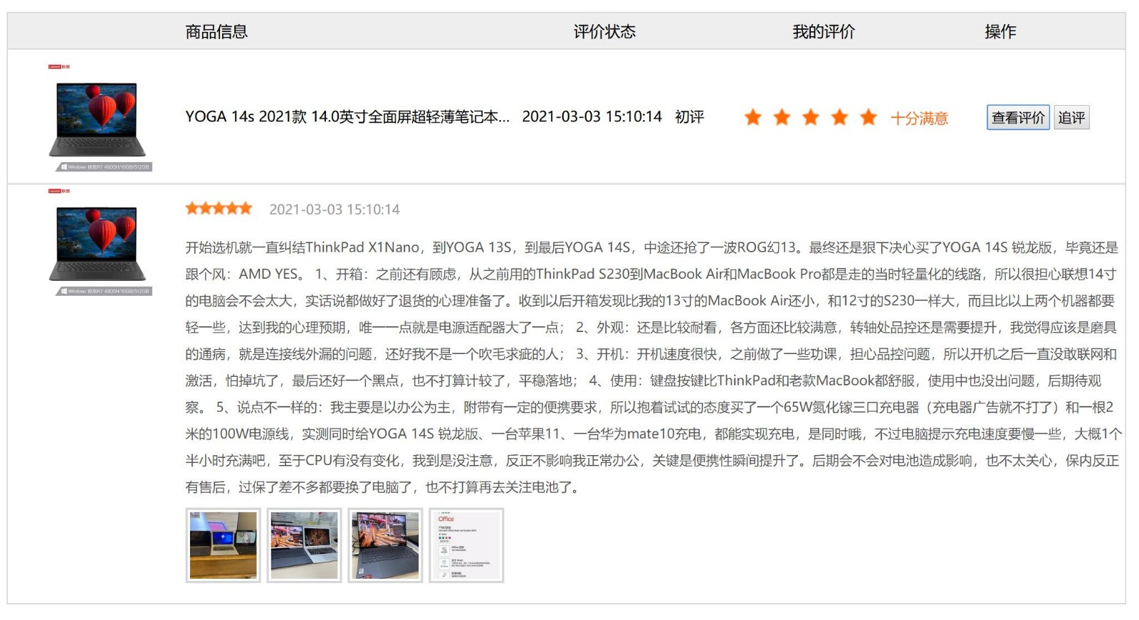The image size is (1139, 620).
Task: Click the 我的评价 column header
Action: pos(824,31)
